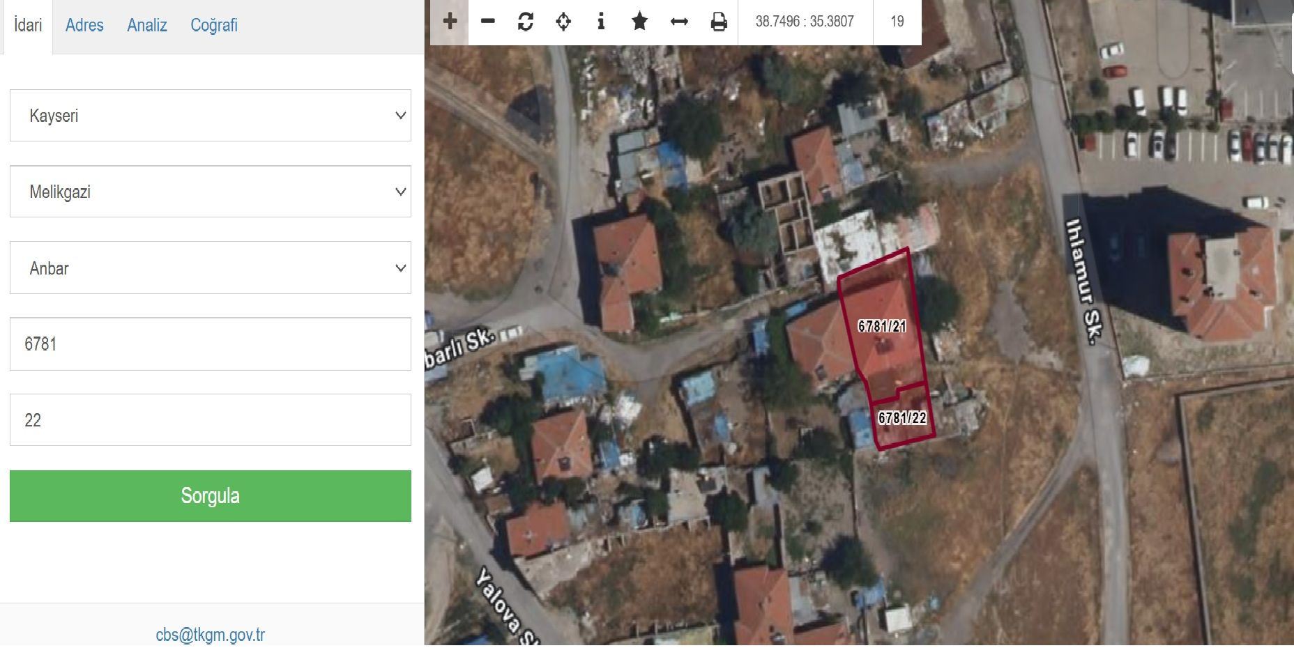Select parcel 6781/22 on the map
Screen dimensions: 1294x648
[902, 417]
